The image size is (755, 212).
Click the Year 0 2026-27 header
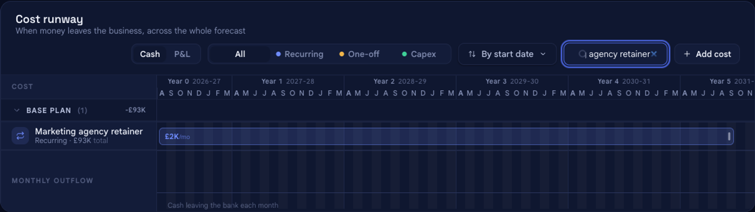[x=194, y=81]
